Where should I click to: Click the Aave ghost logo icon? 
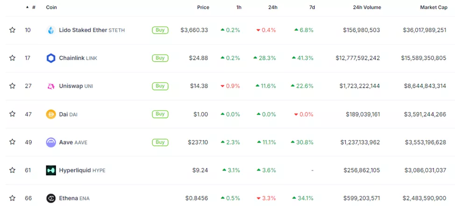pos(51,142)
